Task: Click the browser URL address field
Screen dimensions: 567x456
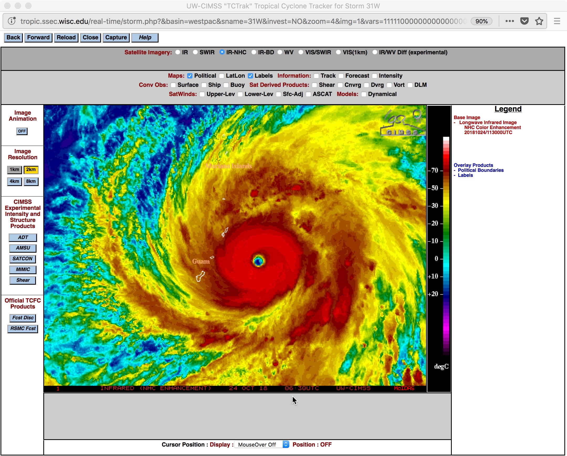Action: [243, 21]
